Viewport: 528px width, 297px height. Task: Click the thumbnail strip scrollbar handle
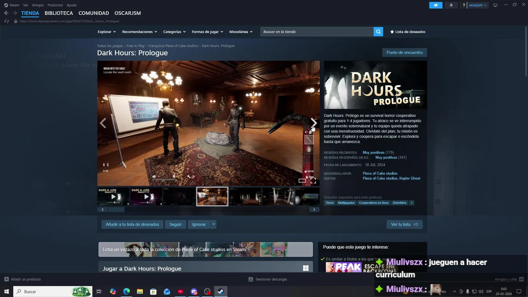pyautogui.click(x=116, y=210)
